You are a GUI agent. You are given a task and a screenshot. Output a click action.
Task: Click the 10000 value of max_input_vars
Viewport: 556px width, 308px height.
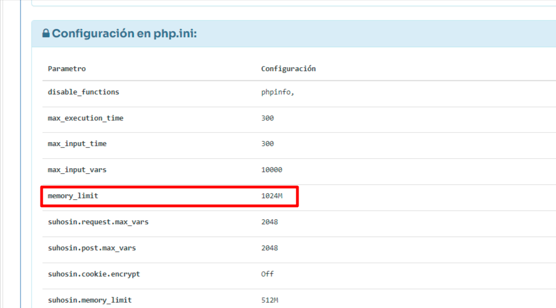click(x=271, y=170)
